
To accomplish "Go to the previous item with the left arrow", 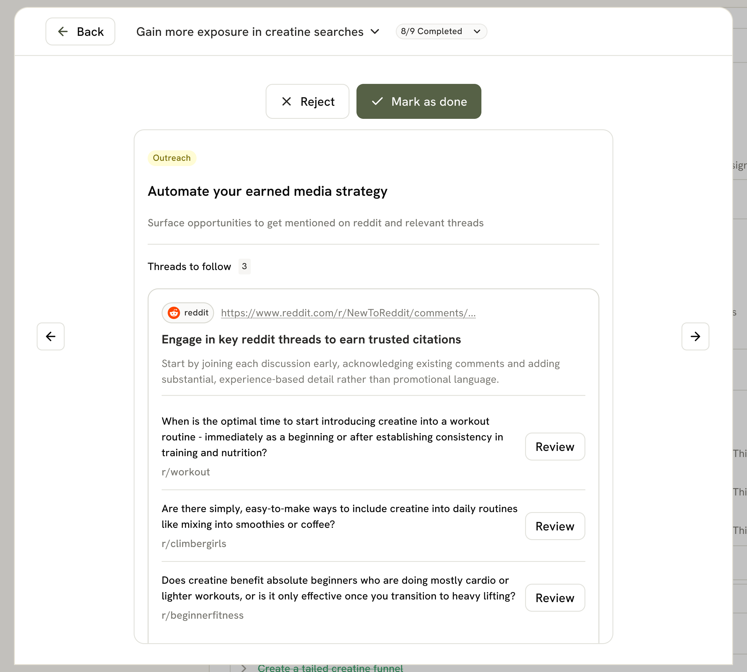I will click(x=51, y=336).
